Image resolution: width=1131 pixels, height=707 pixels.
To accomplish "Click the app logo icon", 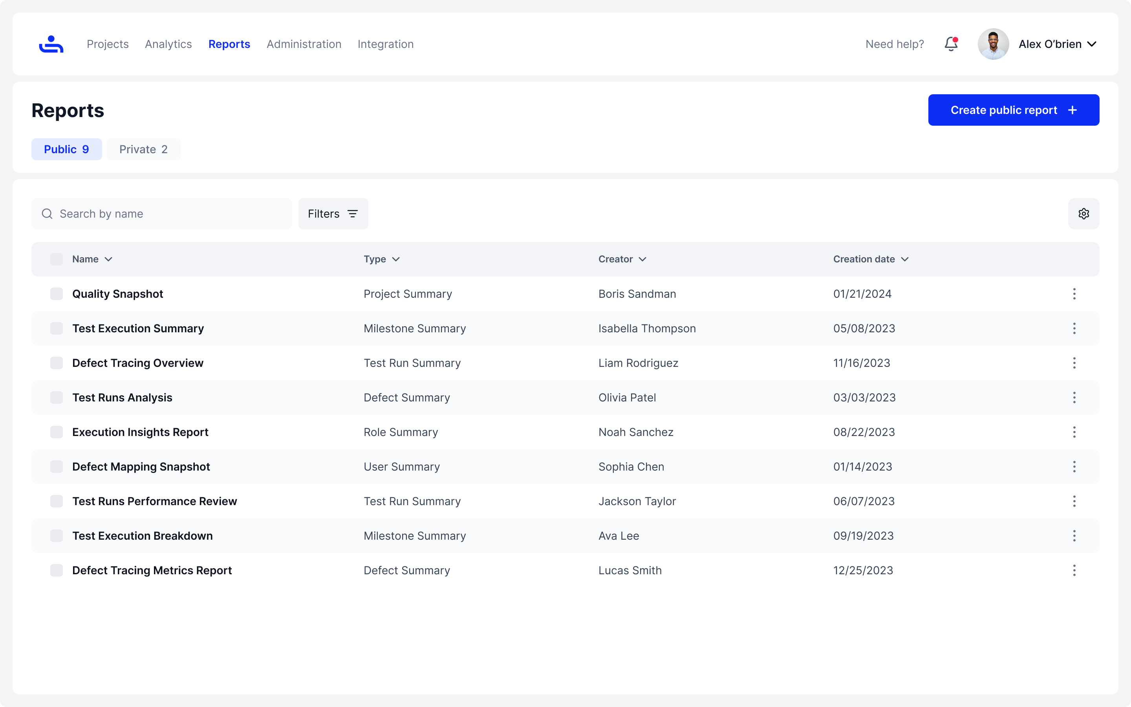I will click(x=51, y=44).
